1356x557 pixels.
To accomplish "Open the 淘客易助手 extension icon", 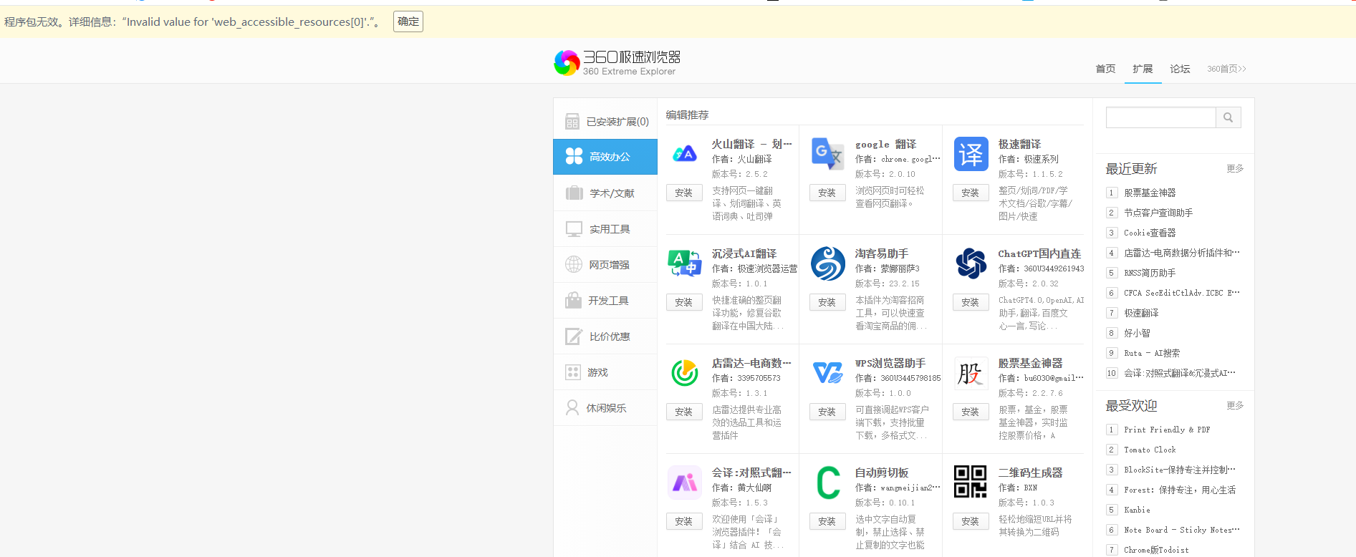I will coord(828,263).
